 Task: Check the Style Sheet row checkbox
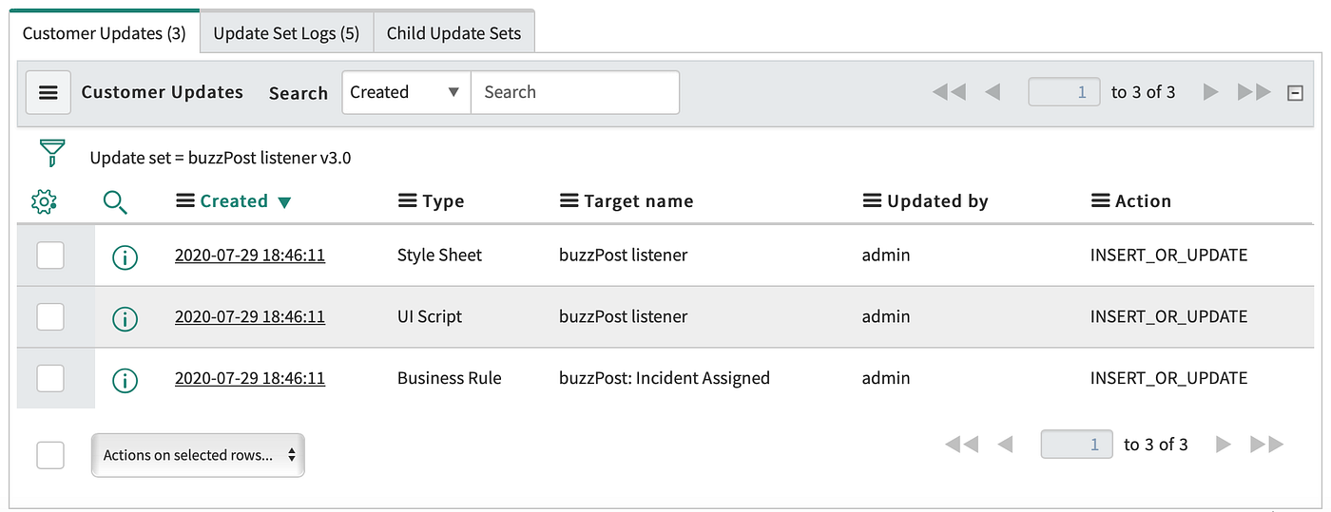point(50,255)
